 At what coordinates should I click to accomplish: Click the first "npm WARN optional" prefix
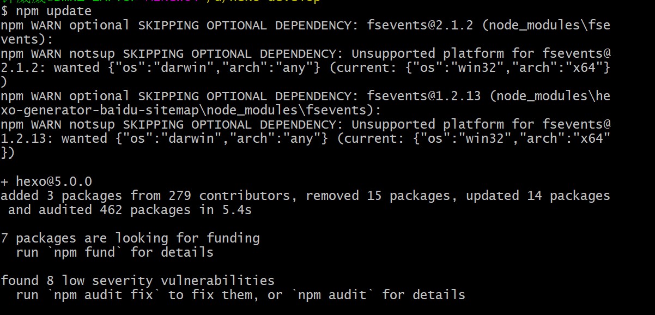[x=65, y=25]
